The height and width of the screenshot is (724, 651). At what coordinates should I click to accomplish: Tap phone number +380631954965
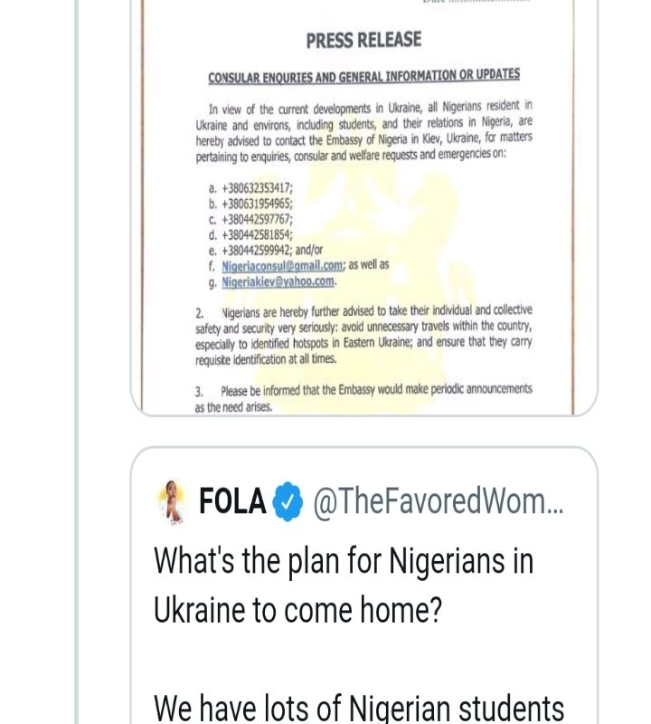click(258, 204)
